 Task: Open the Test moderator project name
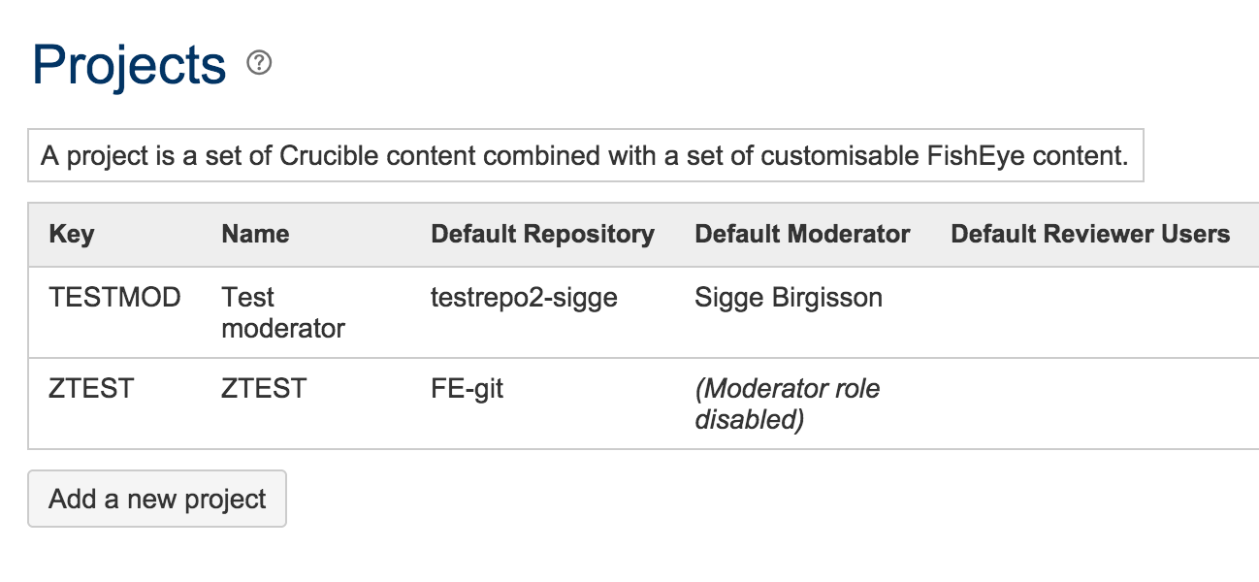(282, 312)
